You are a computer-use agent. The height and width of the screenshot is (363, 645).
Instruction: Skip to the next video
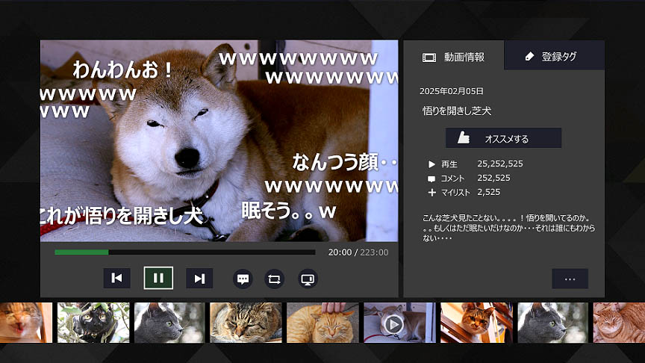tap(199, 279)
